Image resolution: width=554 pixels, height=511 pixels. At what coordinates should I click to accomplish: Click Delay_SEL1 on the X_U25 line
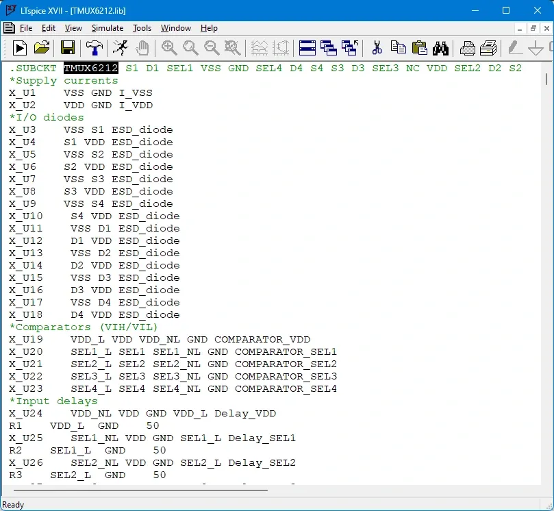tap(262, 438)
